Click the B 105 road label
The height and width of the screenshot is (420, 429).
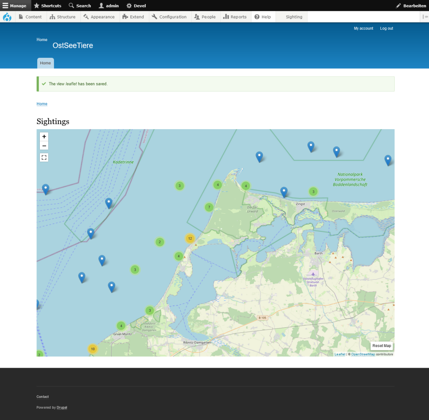[262, 318]
